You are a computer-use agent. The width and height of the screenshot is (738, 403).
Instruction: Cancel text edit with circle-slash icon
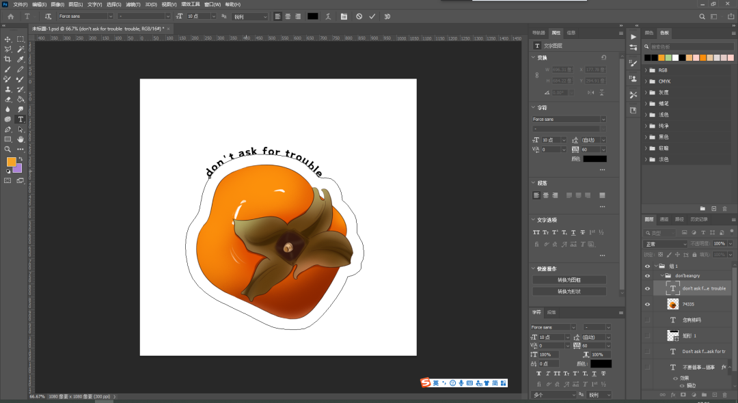[x=359, y=16]
